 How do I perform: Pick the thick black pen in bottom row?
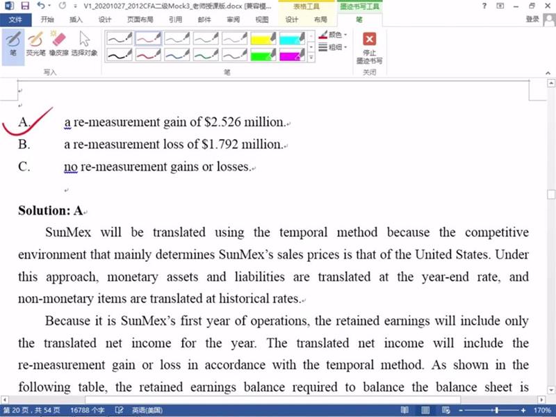click(120, 55)
